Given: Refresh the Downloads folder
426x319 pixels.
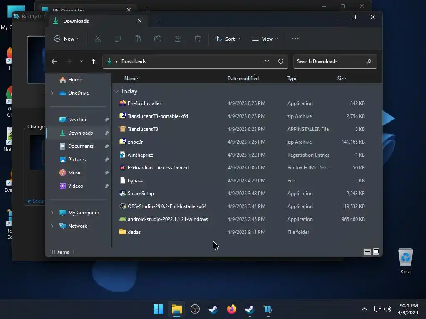Looking at the screenshot, I should click(x=281, y=61).
